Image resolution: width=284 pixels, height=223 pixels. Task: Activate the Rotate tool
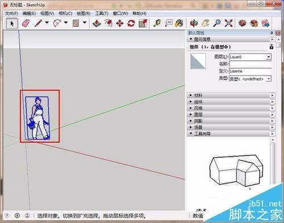click(131, 23)
